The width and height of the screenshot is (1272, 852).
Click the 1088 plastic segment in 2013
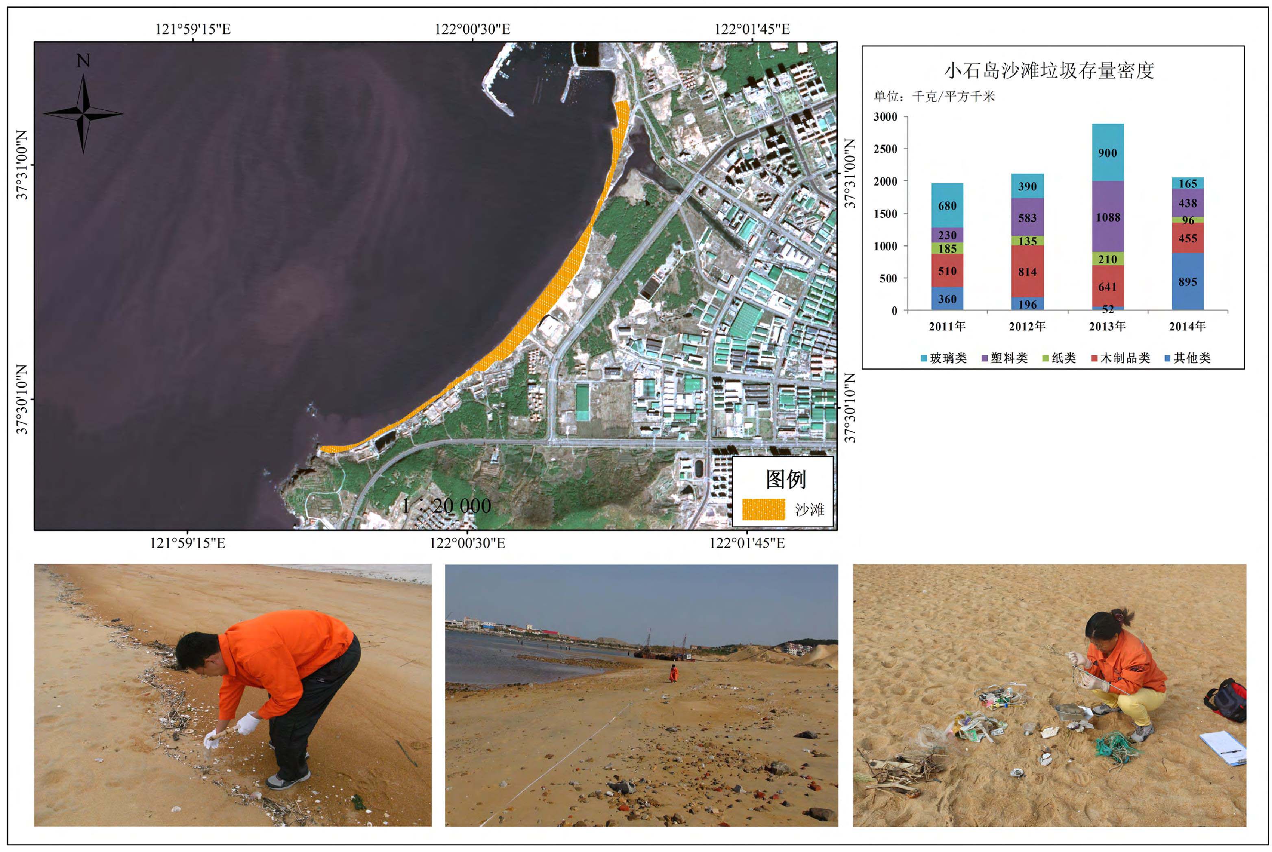1107,217
